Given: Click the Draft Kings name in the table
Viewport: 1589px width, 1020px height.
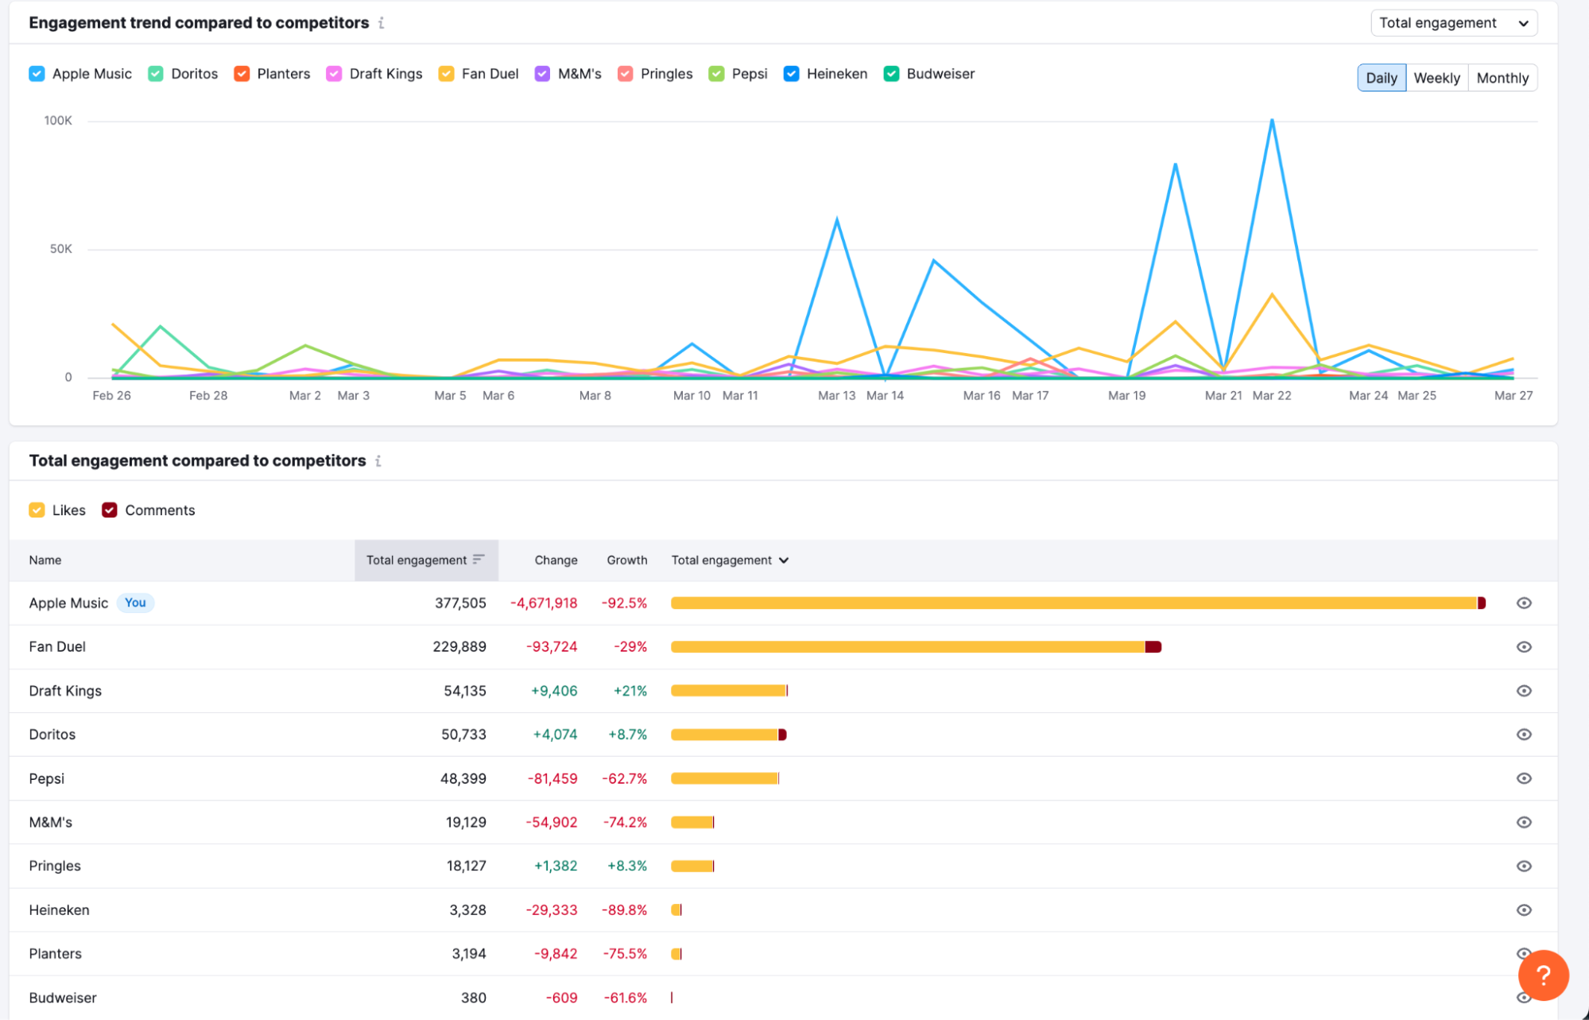Looking at the screenshot, I should click(x=65, y=691).
